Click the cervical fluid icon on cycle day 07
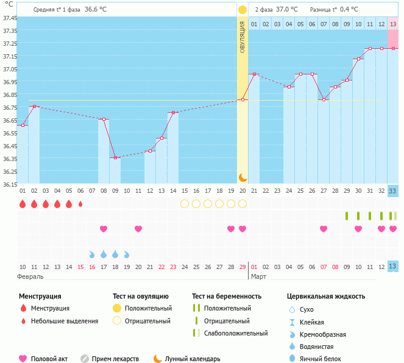Viewport: 404px width, 363px height. [92, 254]
